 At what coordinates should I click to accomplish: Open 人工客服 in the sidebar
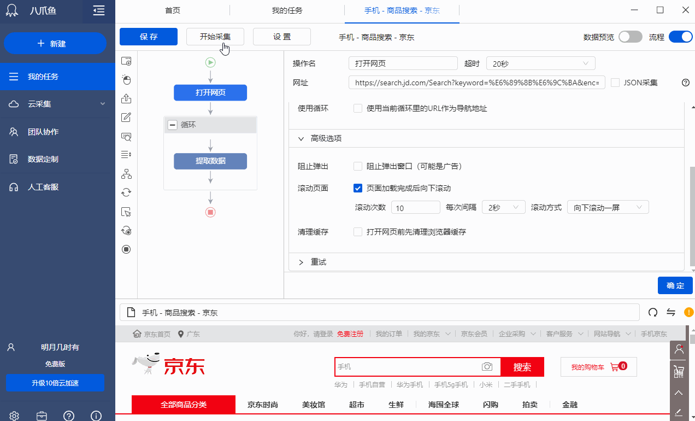click(57, 187)
